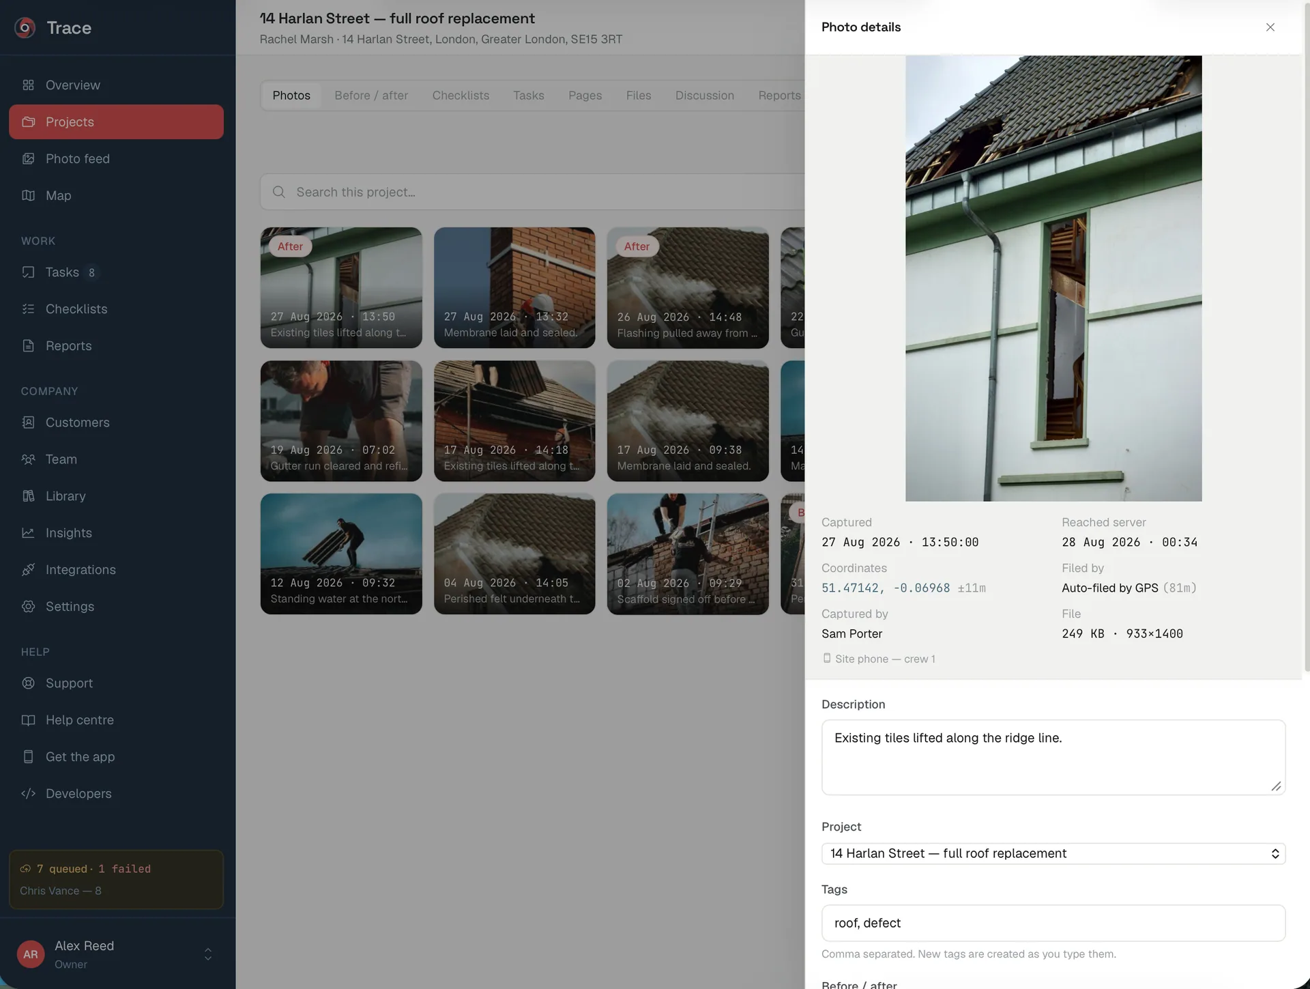This screenshot has height=989, width=1310.
Task: Open the 02 Aug 09:29 scaffold photo
Action: [x=688, y=554]
